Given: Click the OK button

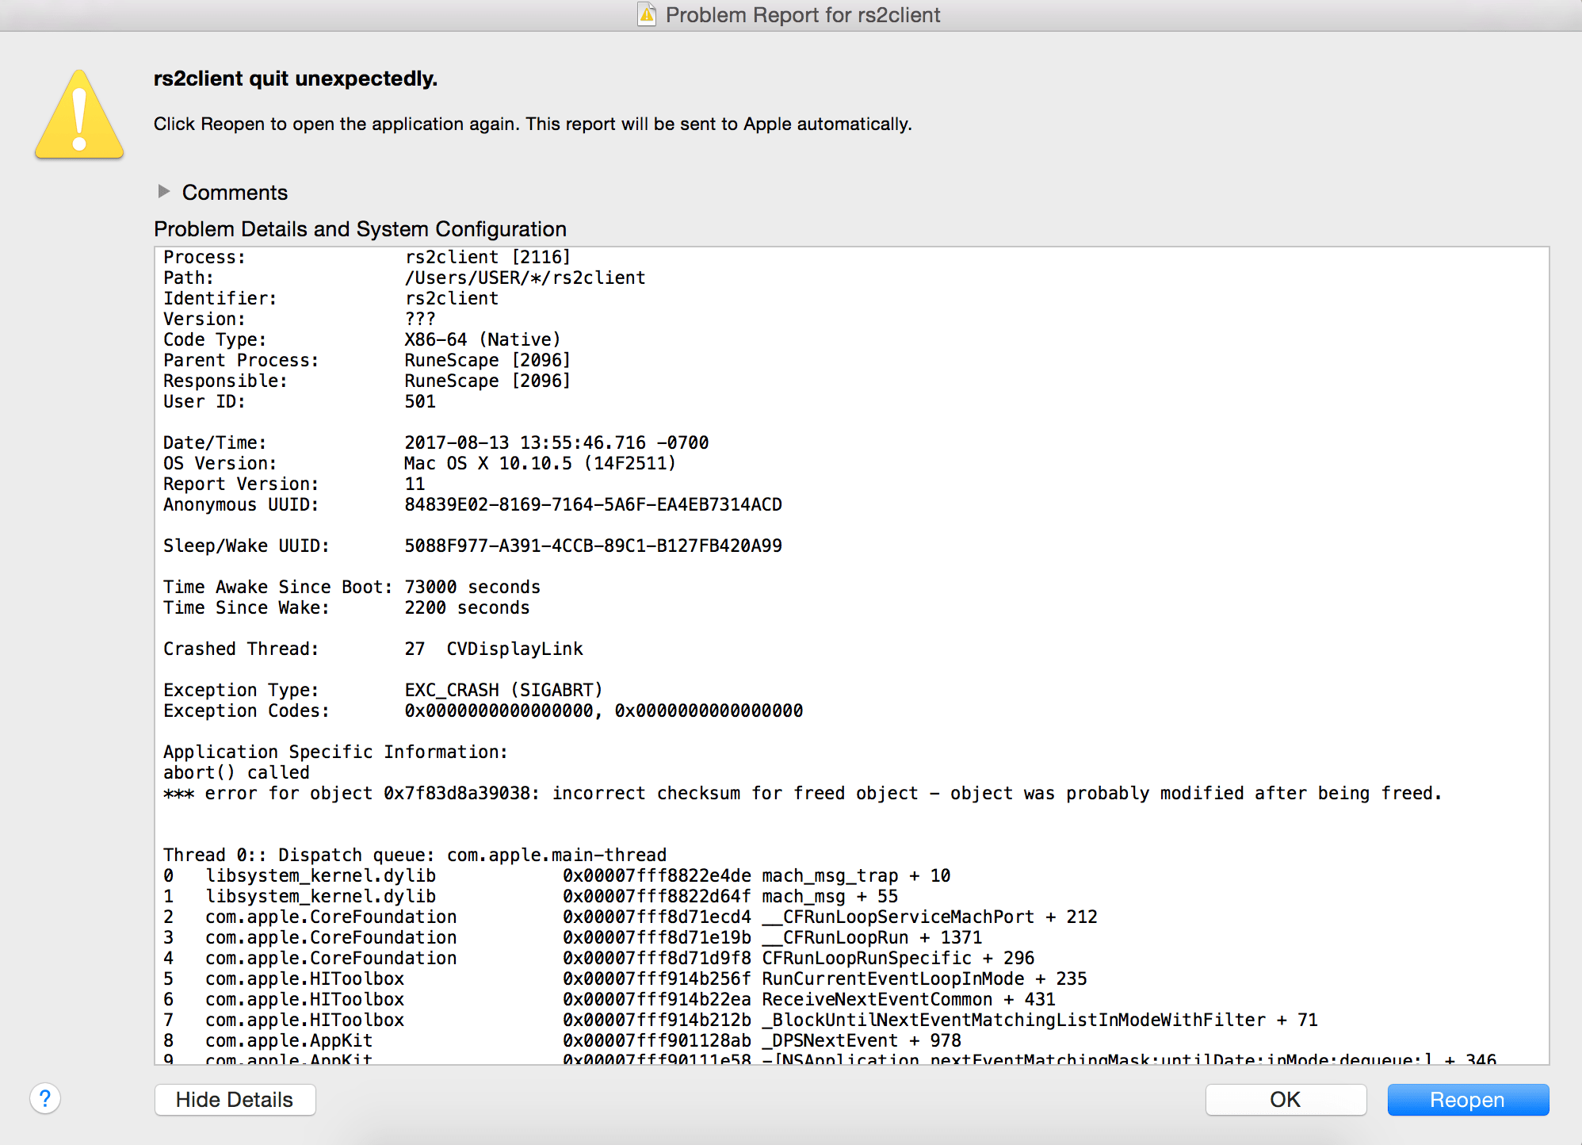Looking at the screenshot, I should [1285, 1100].
